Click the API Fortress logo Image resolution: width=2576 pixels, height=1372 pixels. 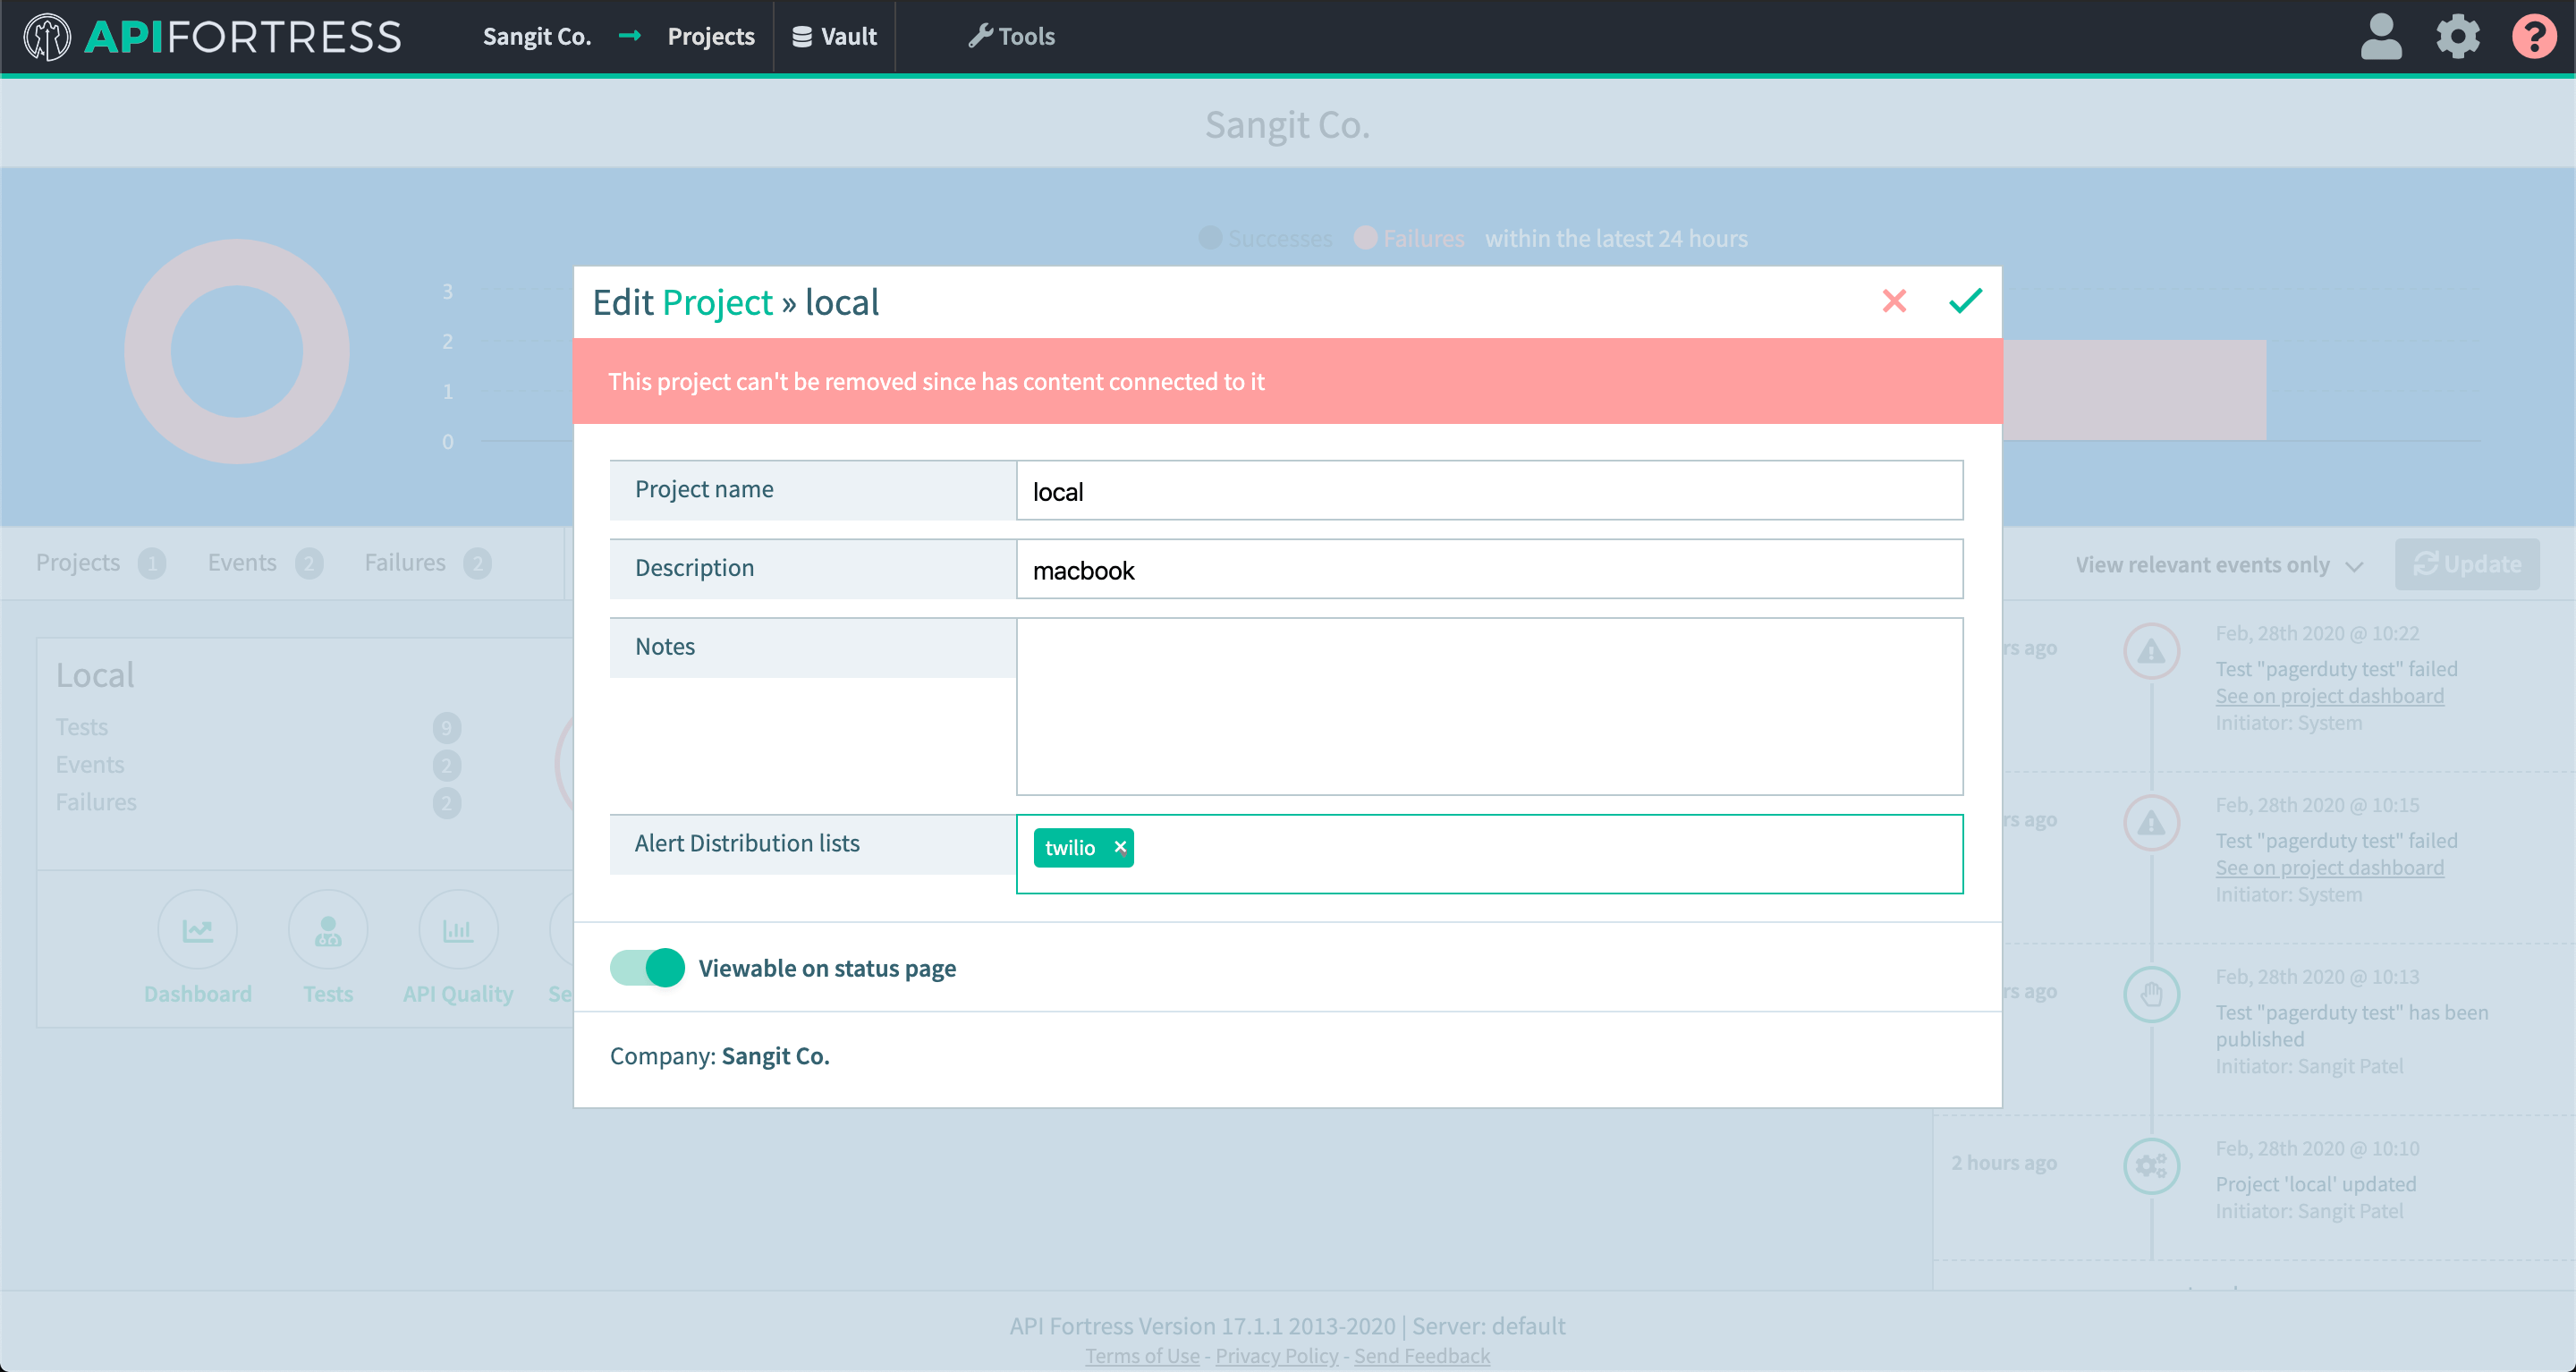[211, 37]
